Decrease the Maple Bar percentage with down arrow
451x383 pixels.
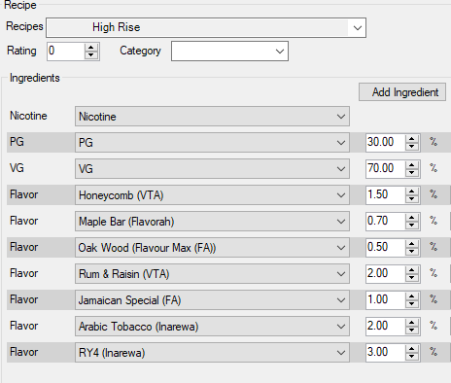pos(412,226)
